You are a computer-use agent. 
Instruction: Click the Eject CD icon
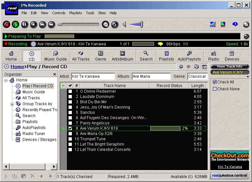point(115,24)
